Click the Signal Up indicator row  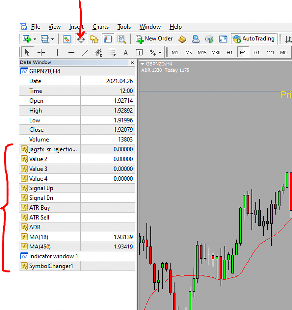click(77, 188)
